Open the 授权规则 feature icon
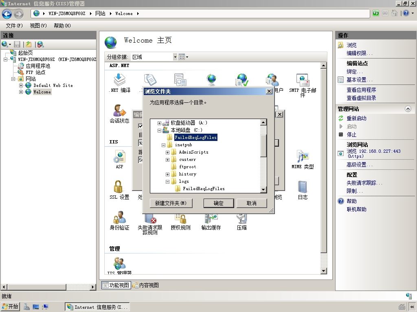Viewport: 417px width, 312px height. pos(180,222)
